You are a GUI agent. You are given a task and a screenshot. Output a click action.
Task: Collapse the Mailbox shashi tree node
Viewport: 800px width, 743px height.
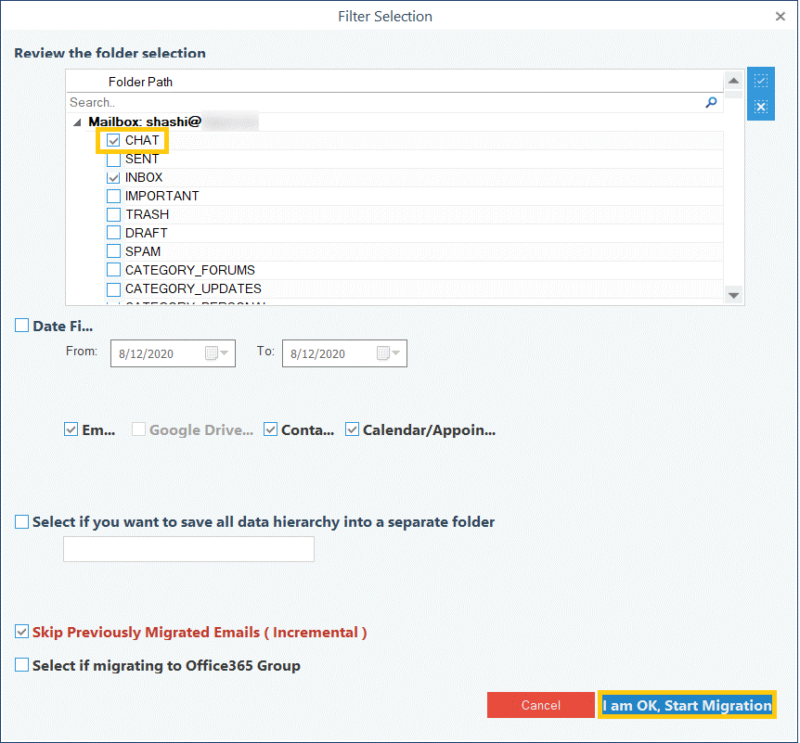[x=77, y=122]
